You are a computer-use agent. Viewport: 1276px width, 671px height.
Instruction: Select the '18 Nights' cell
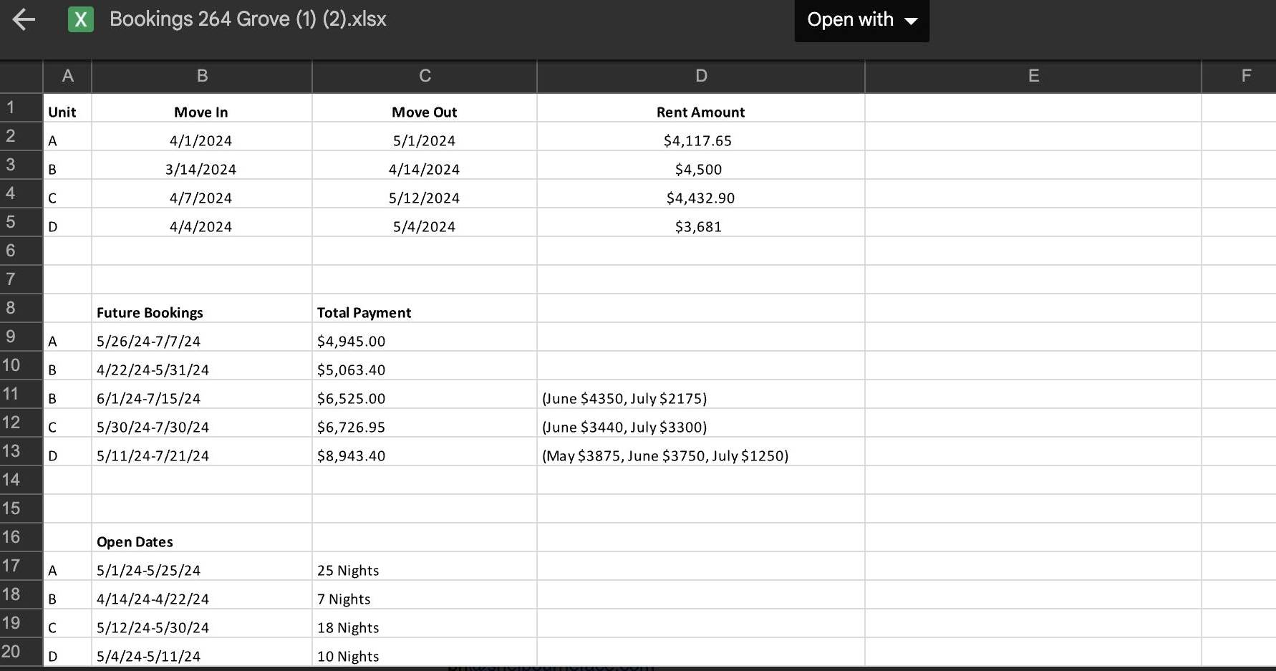pyautogui.click(x=425, y=624)
